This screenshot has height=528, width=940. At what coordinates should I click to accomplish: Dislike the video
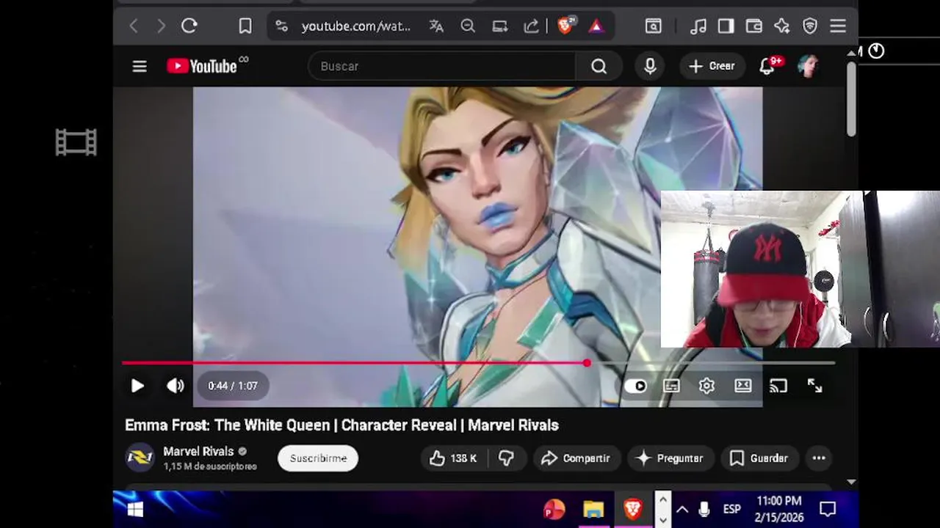(507, 458)
